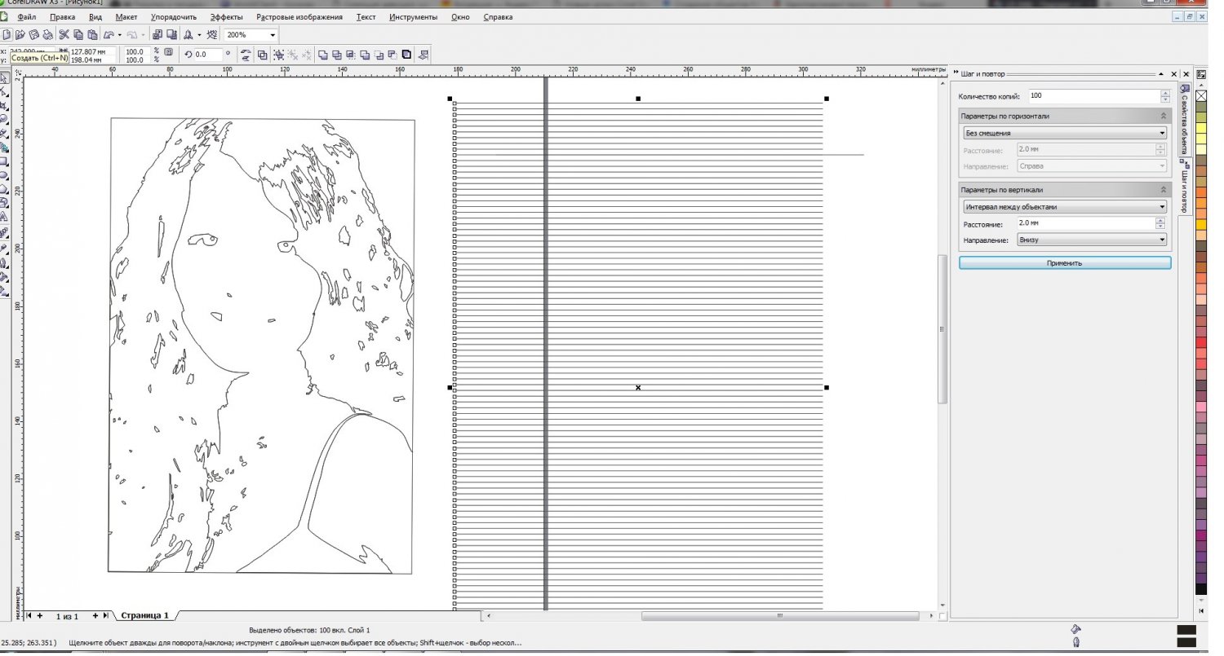Click the Paste clipboard icon
The image size is (1224, 656).
(x=92, y=35)
